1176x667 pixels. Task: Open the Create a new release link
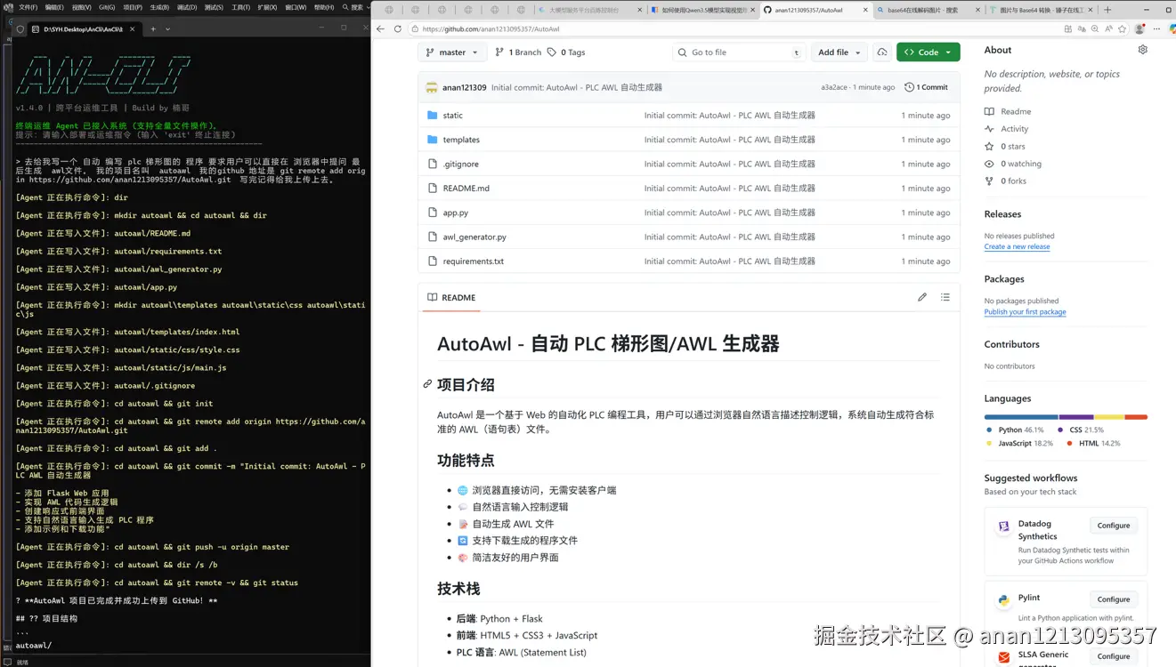coord(1017,246)
